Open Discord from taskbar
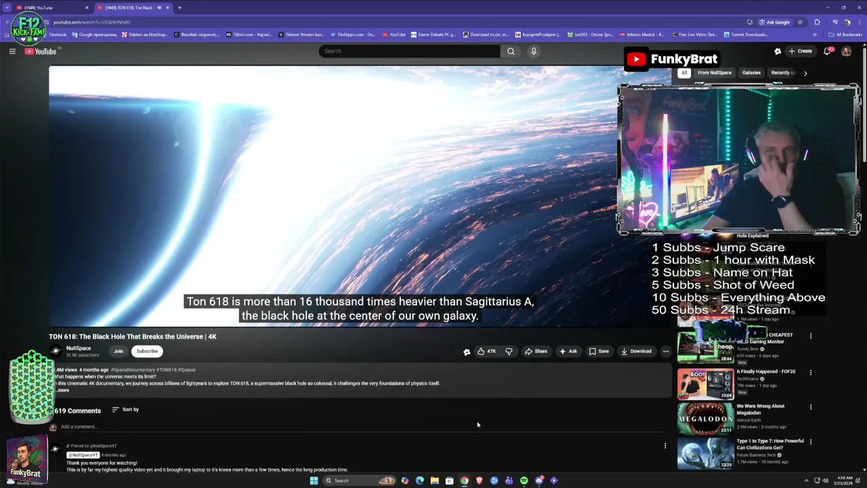This screenshot has width=867, height=488. 538,481
